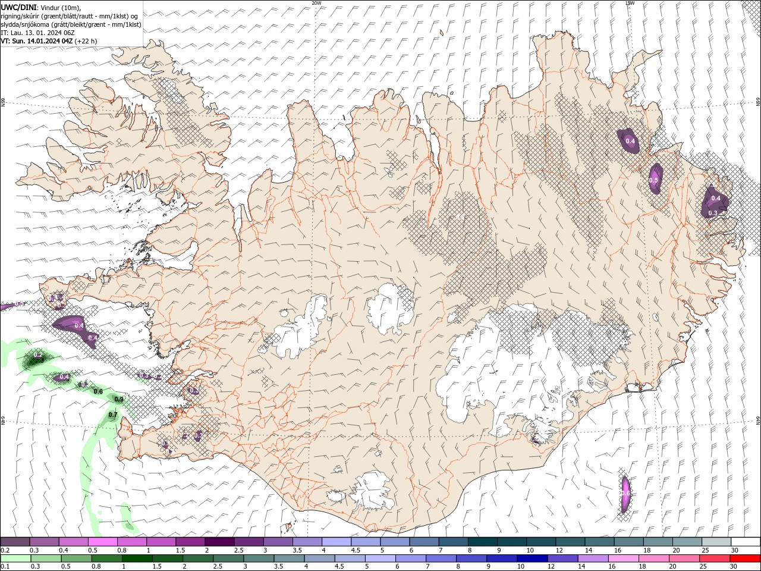Click the darkest purple swatch labeled 2 in upper scale
The image size is (761, 571).
[x=219, y=542]
